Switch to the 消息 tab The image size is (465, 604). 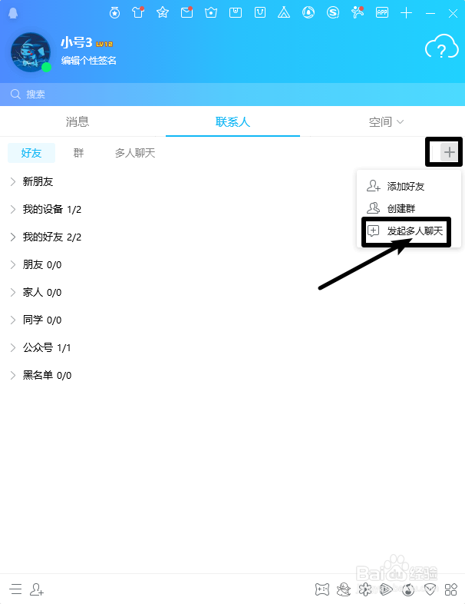(77, 121)
